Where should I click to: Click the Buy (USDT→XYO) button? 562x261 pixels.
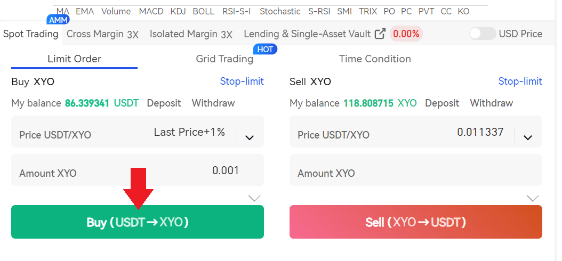138,222
